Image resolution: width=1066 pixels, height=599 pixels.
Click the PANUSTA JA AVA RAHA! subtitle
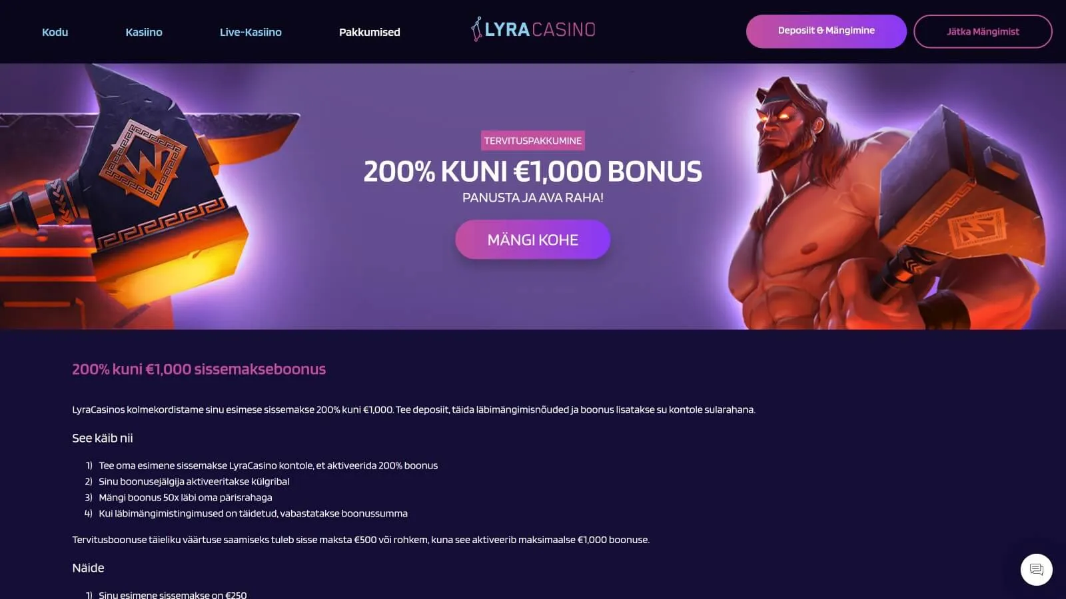(533, 198)
